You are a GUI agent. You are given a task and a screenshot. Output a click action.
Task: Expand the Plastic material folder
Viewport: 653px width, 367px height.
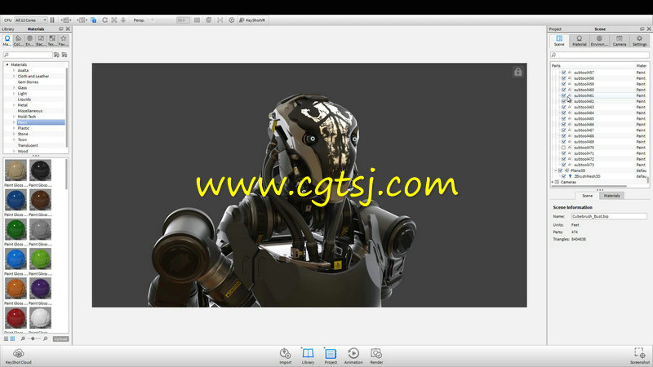[14, 128]
